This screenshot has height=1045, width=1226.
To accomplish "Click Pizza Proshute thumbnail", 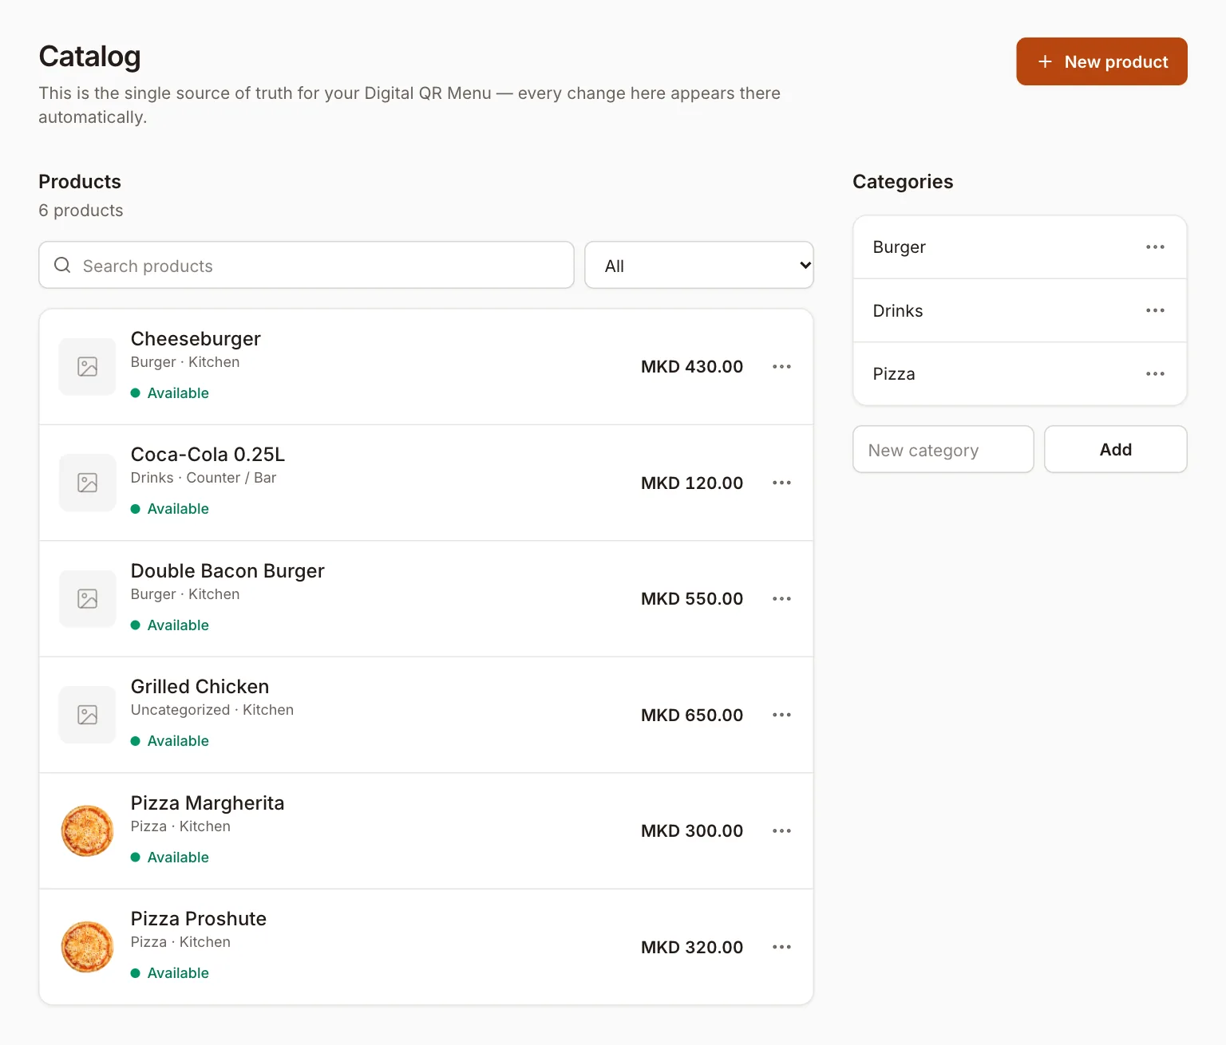I will (x=88, y=947).
